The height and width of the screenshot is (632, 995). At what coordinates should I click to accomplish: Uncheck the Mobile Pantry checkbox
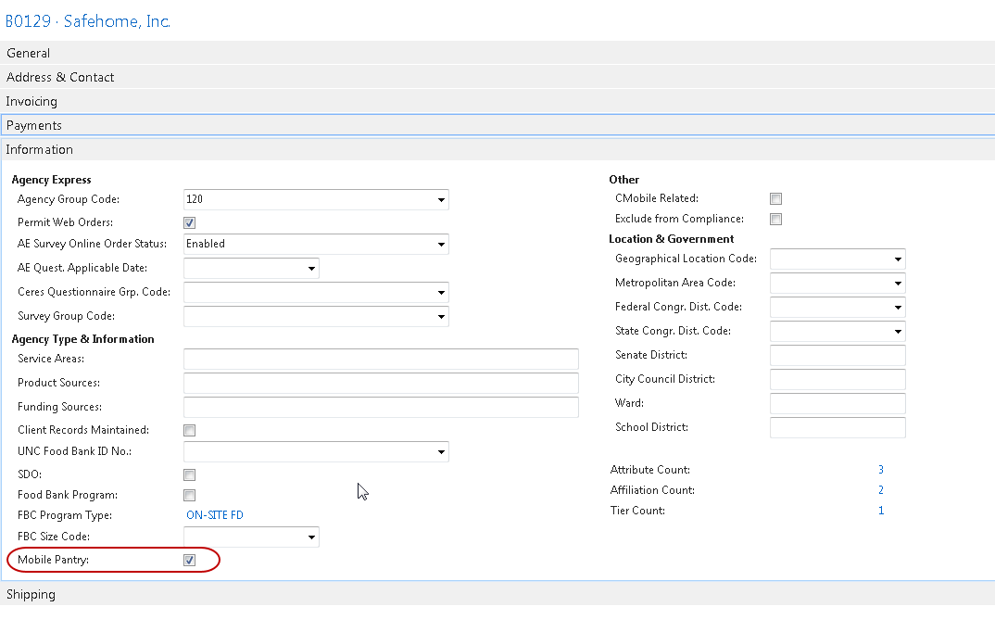(x=190, y=561)
